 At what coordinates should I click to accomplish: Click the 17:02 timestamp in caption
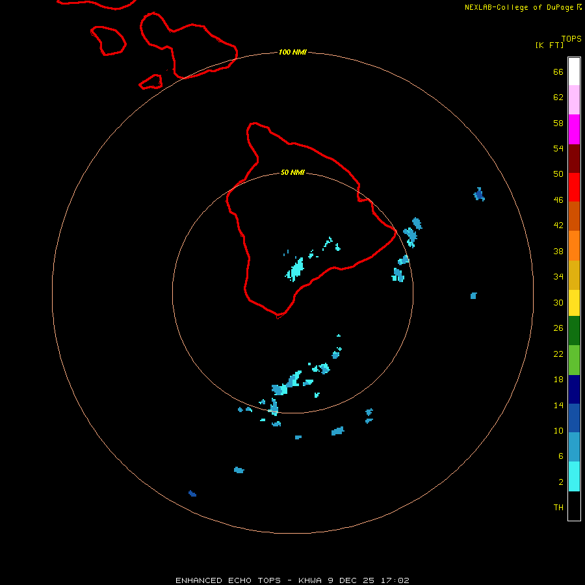pyautogui.click(x=395, y=580)
